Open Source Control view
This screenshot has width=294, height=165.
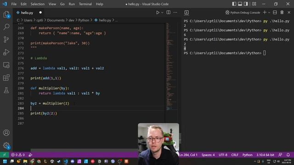tap(6, 39)
